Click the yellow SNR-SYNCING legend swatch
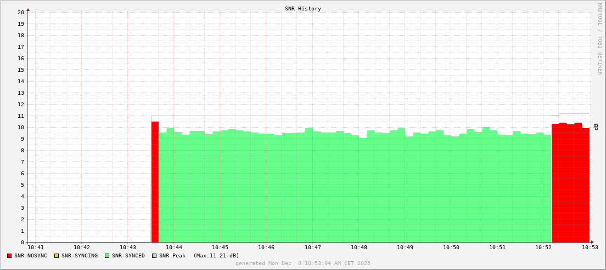The height and width of the screenshot is (270, 606). [56, 256]
